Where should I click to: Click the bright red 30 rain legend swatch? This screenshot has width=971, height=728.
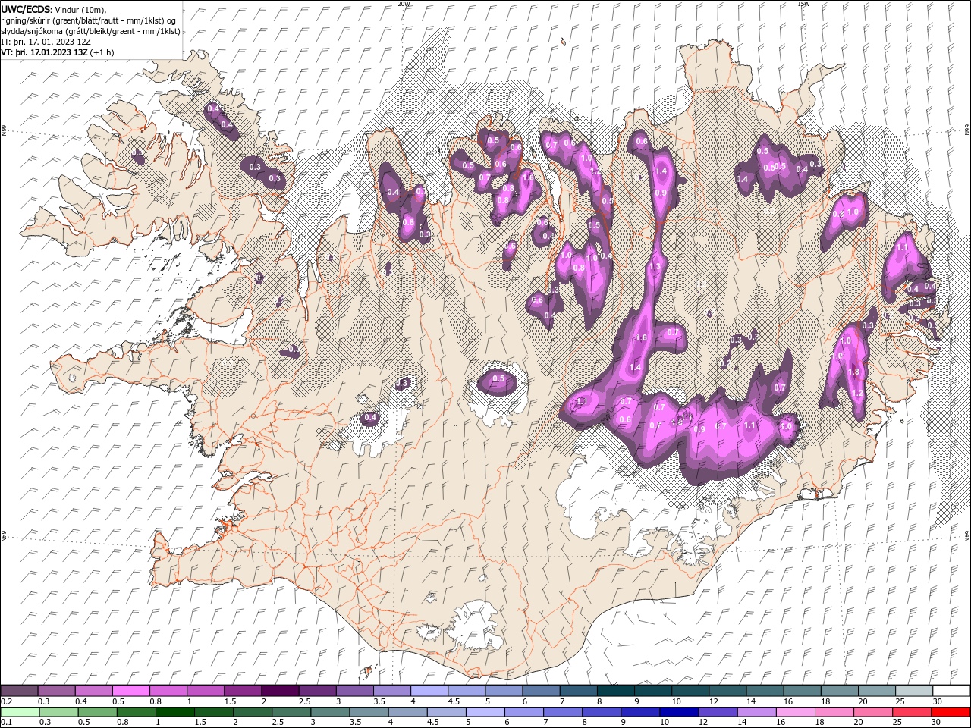click(x=950, y=712)
